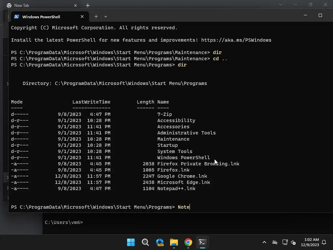Click the Google Chrome.lnk file name
333x250 pixels.
pyautogui.click(x=182, y=176)
